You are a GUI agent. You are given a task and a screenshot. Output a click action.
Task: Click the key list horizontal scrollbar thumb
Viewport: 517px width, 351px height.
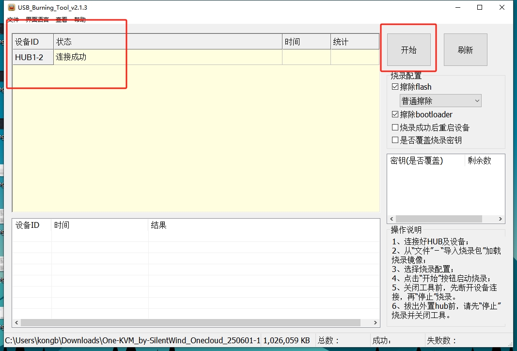439,219
